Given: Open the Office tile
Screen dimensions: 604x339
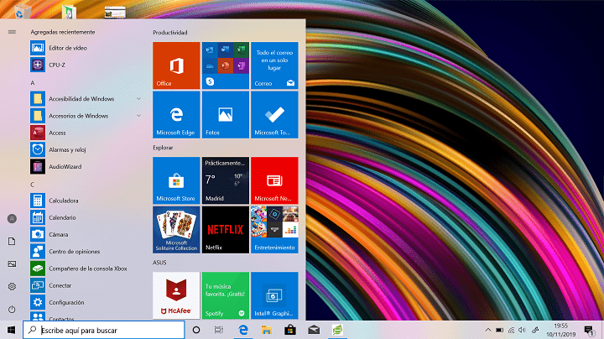Looking at the screenshot, I should (x=176, y=65).
